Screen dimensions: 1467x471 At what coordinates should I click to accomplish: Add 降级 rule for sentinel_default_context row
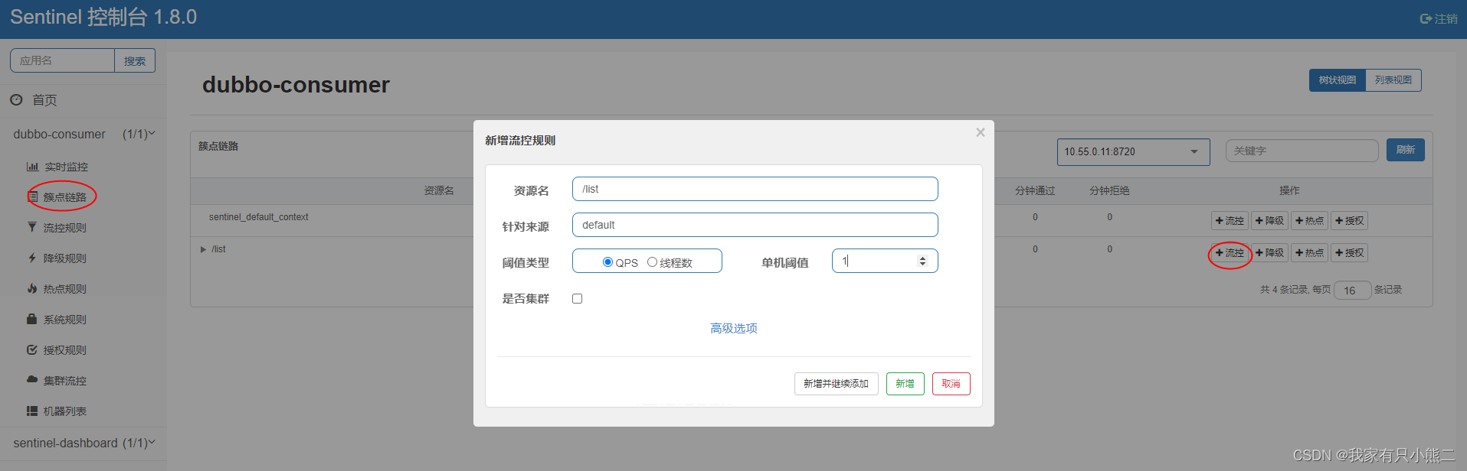click(1269, 221)
